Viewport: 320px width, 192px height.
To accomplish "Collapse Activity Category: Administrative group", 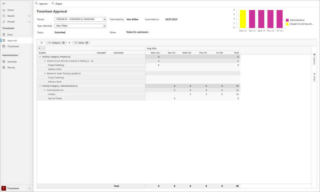I will tap(40, 86).
